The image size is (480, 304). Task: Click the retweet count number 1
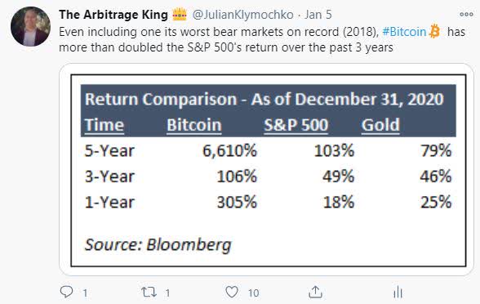point(167,293)
